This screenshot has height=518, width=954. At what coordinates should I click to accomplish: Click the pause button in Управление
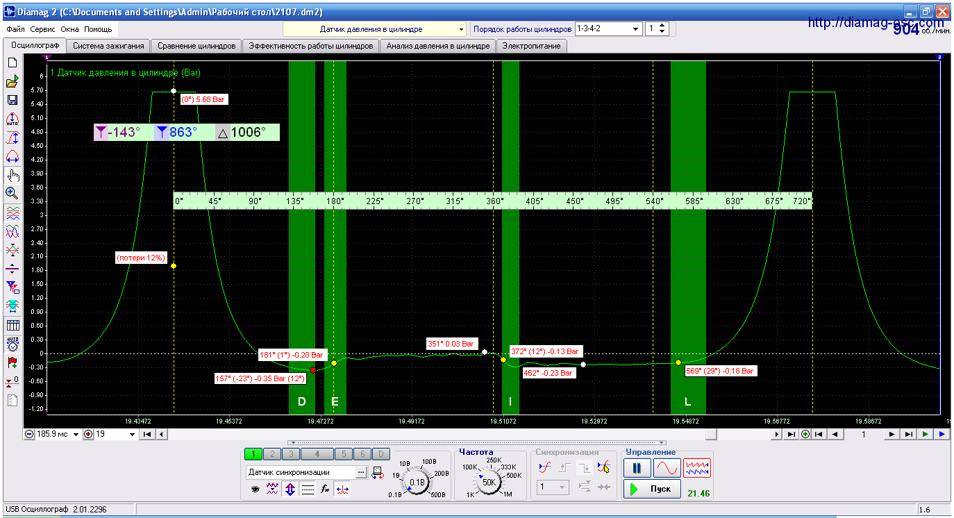[637, 469]
